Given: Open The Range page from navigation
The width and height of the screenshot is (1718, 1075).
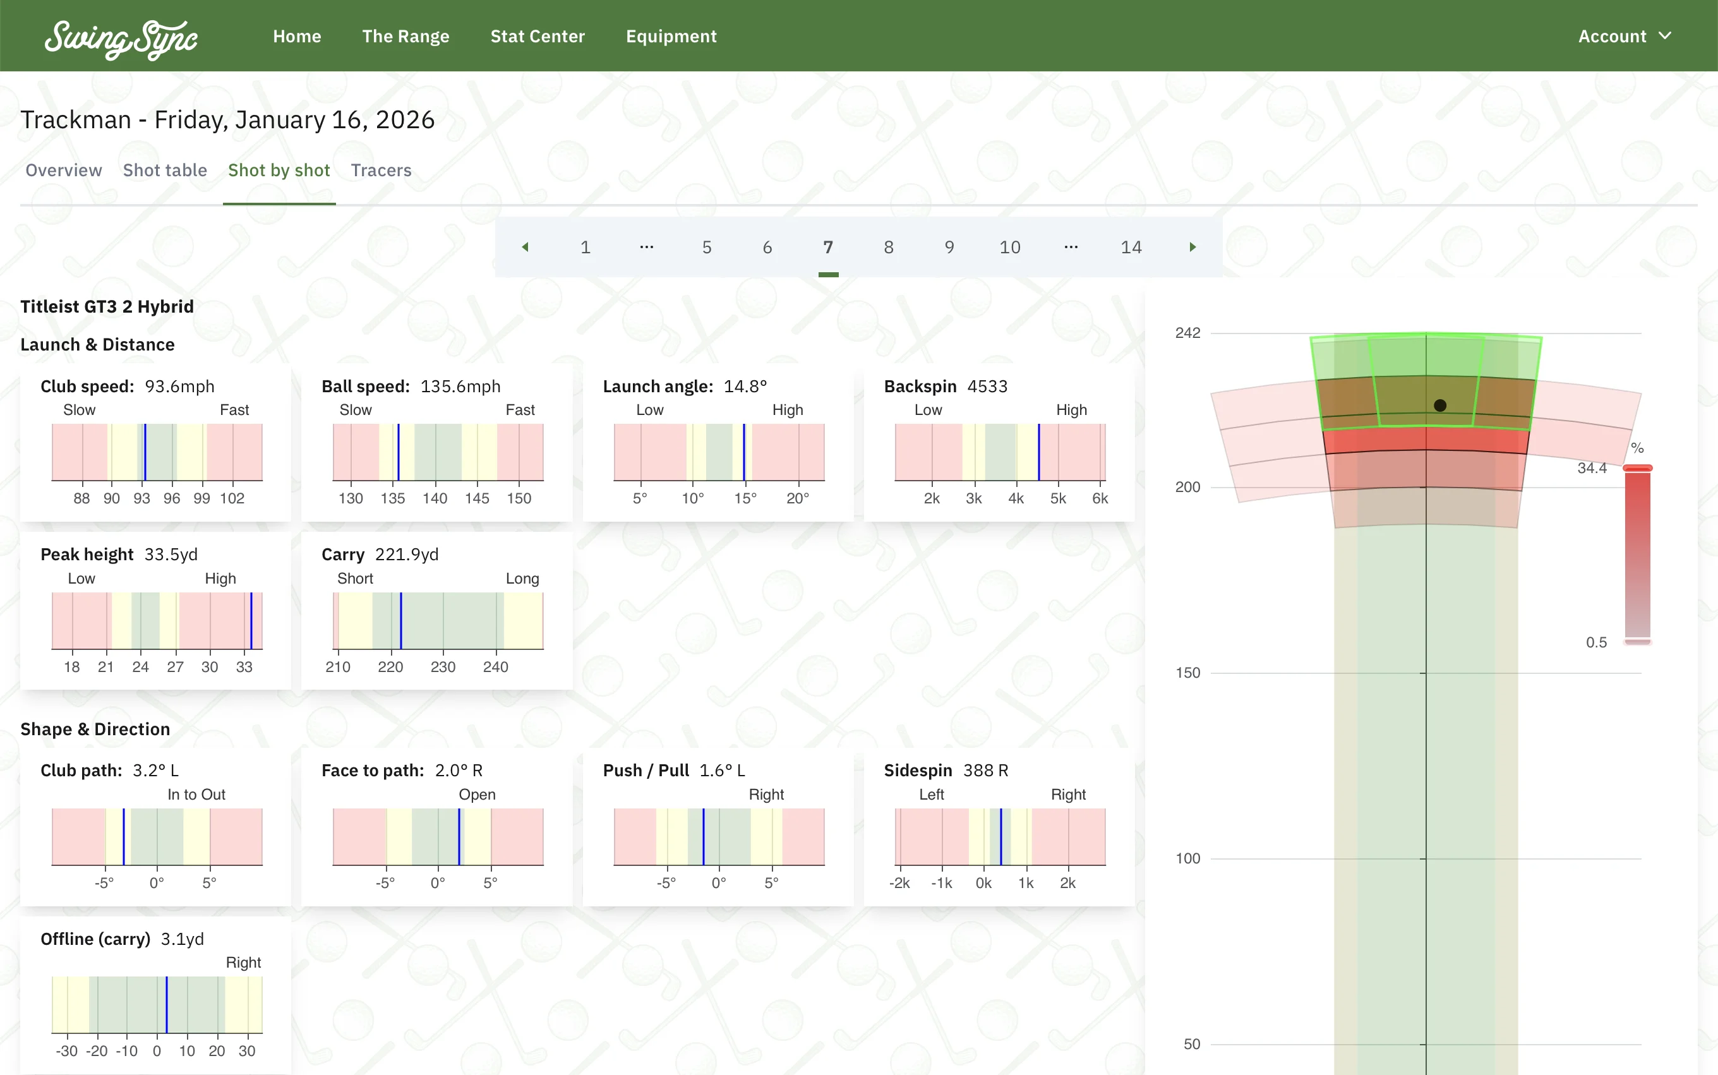Looking at the screenshot, I should click(406, 35).
